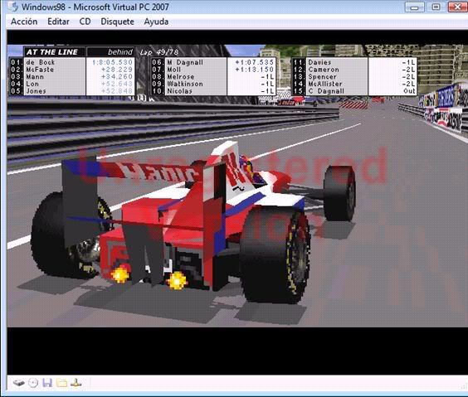Viewport: 468px width, 397px height.
Task: Select driver 'Mann' in third place
Action: 35,76
